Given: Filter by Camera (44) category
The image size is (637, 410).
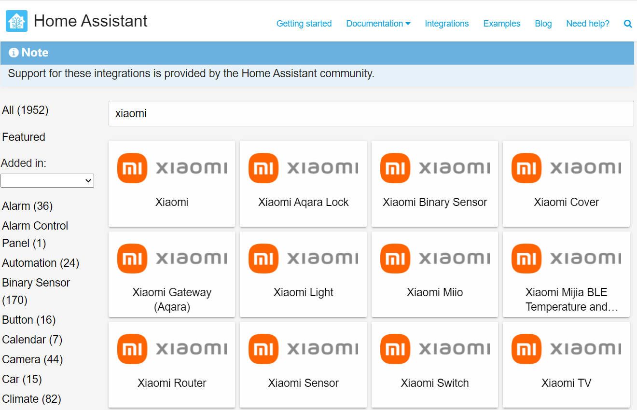Looking at the screenshot, I should (32, 359).
